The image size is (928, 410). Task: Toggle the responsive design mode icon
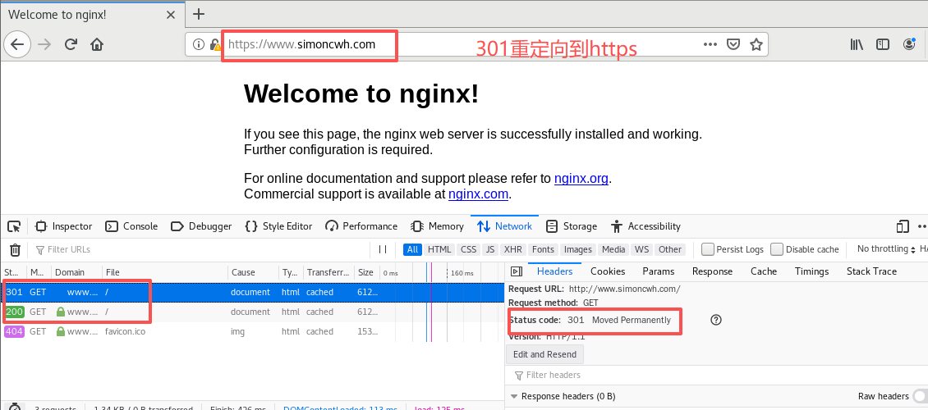903,226
